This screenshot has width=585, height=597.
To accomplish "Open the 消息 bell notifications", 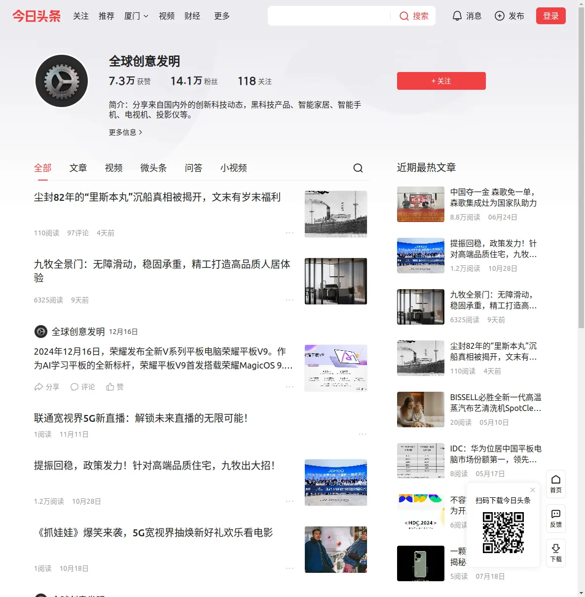I will click(x=467, y=16).
